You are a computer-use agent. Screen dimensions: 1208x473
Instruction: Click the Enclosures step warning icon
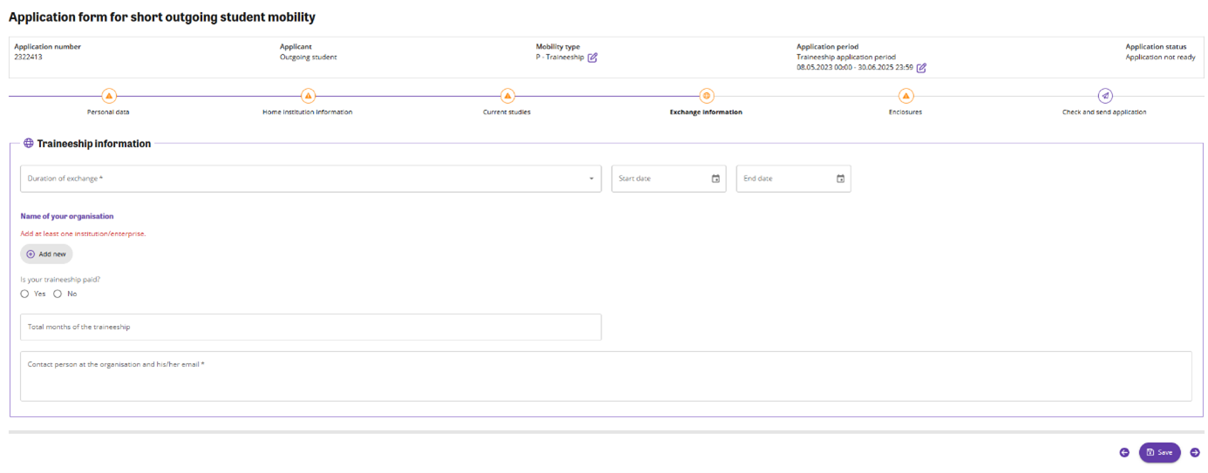pyautogui.click(x=906, y=96)
